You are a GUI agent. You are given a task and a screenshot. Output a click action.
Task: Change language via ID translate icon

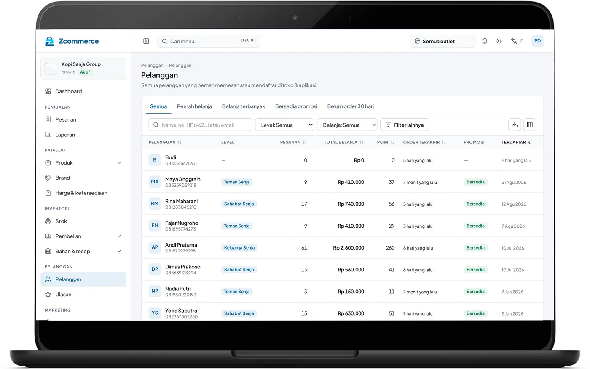pyautogui.click(x=517, y=41)
